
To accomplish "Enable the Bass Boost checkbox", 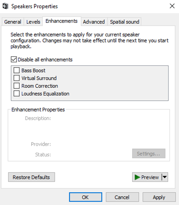I will tap(17, 70).
